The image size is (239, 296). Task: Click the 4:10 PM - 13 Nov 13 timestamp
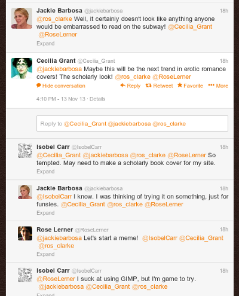(61, 99)
